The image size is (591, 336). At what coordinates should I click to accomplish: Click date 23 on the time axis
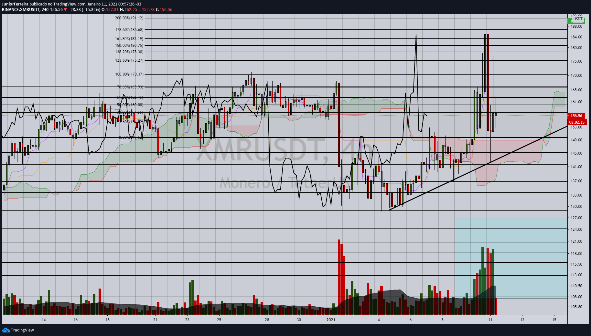(x=187, y=320)
